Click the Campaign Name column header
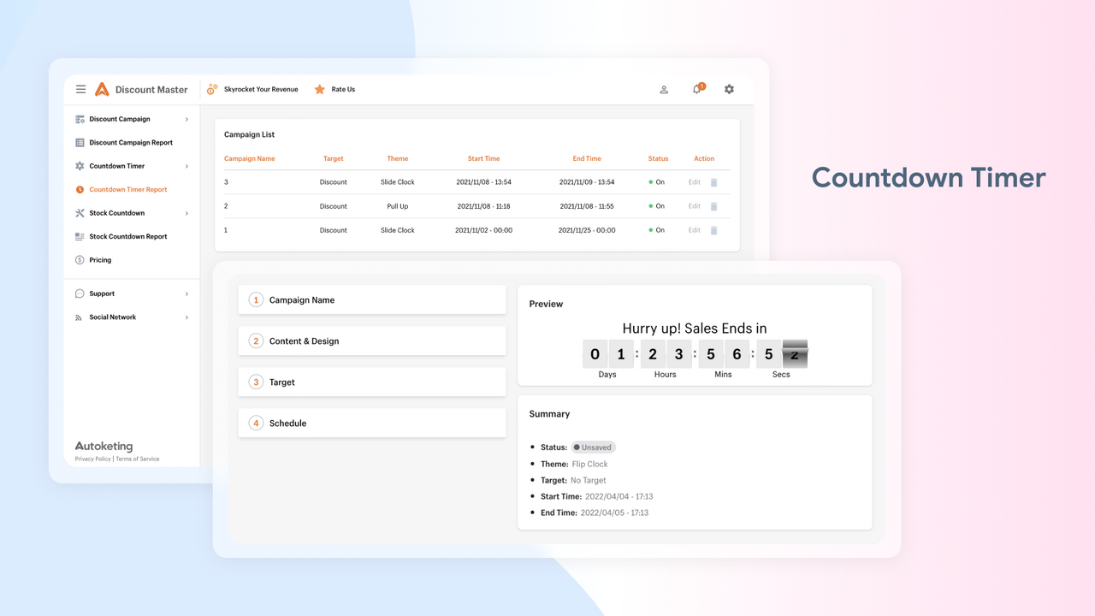 [250, 158]
